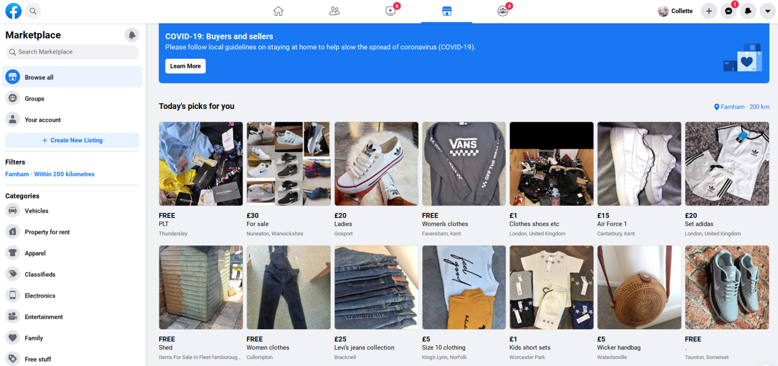
Task: Open the FREE Women clothes dungarees thumbnail
Action: 288,287
